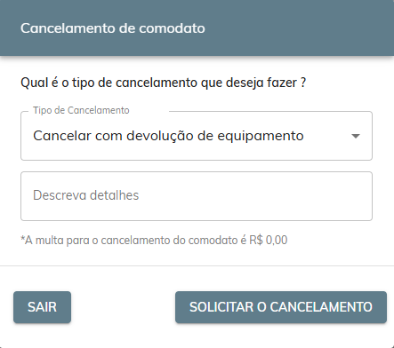This screenshot has height=348, width=394.
Task: Open the Tipo de Cancelamento dropdown
Action: point(197,136)
